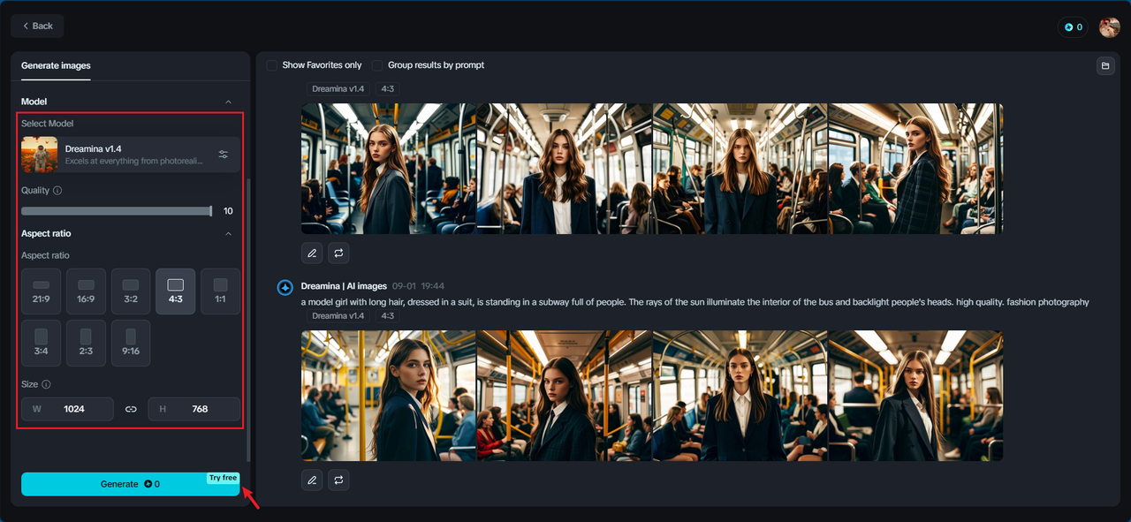Enable Group results by prompt checkbox
The height and width of the screenshot is (522, 1131).
(377, 65)
